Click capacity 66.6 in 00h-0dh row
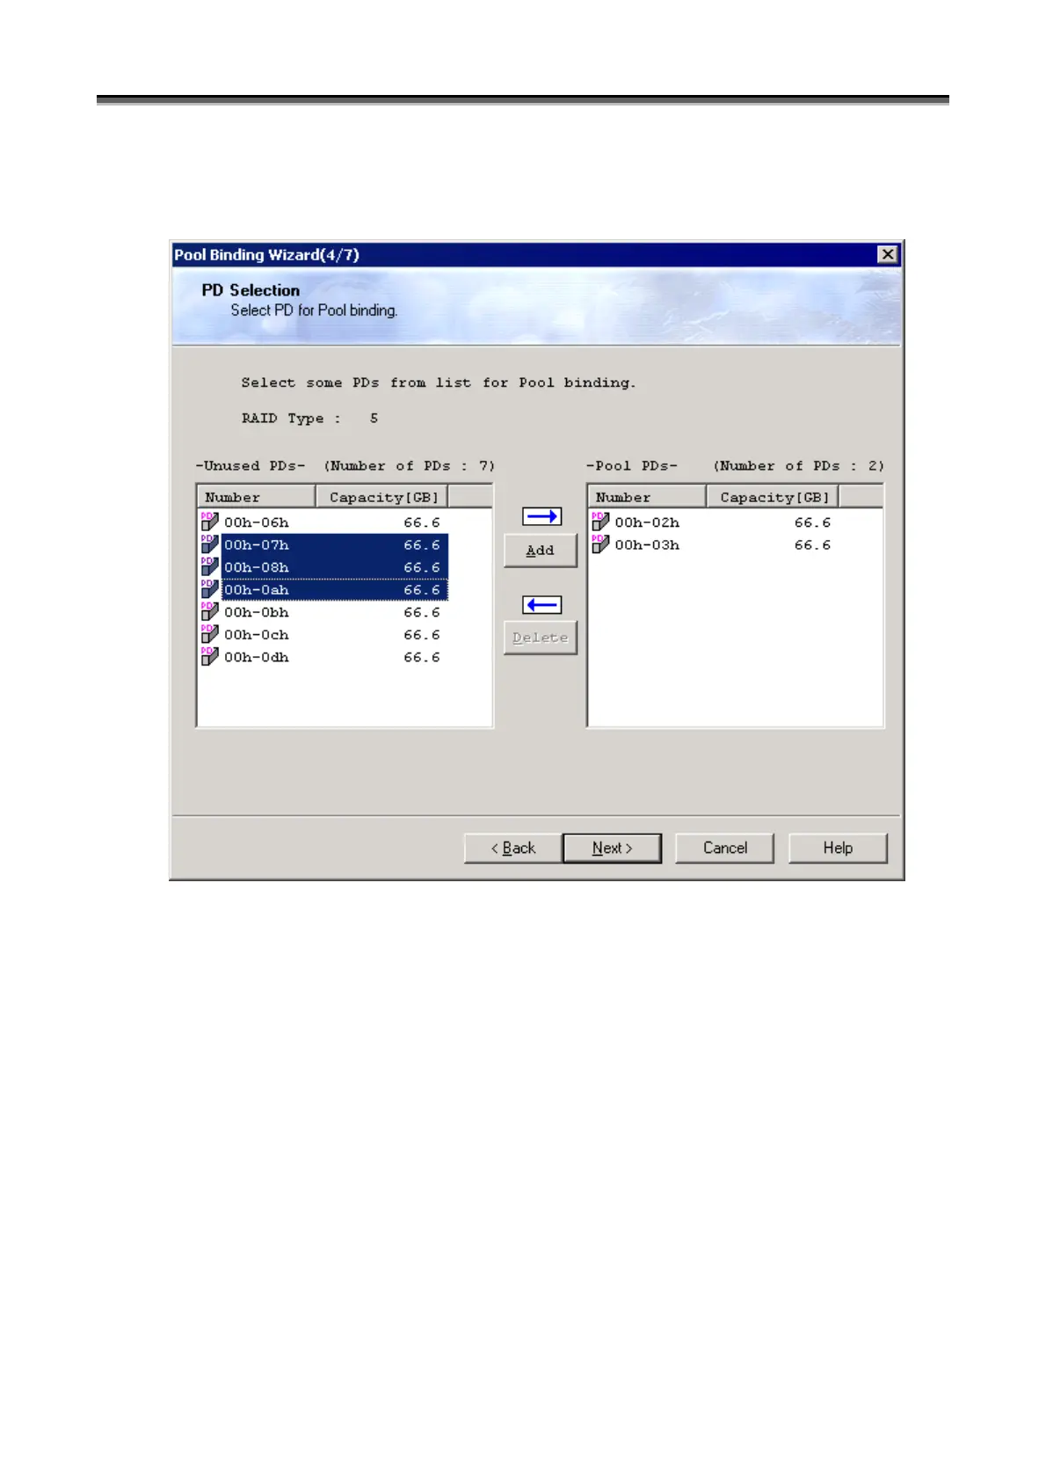Viewport: 1046px width, 1481px height. tap(422, 657)
